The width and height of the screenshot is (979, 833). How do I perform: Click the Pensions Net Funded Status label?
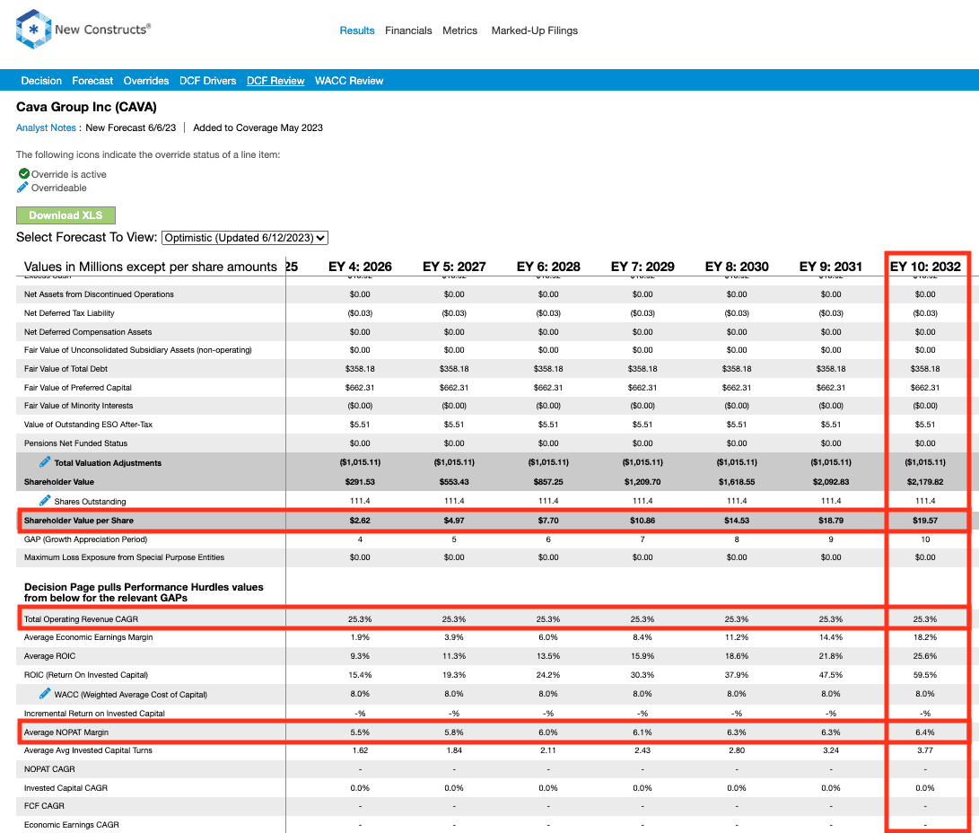[75, 443]
